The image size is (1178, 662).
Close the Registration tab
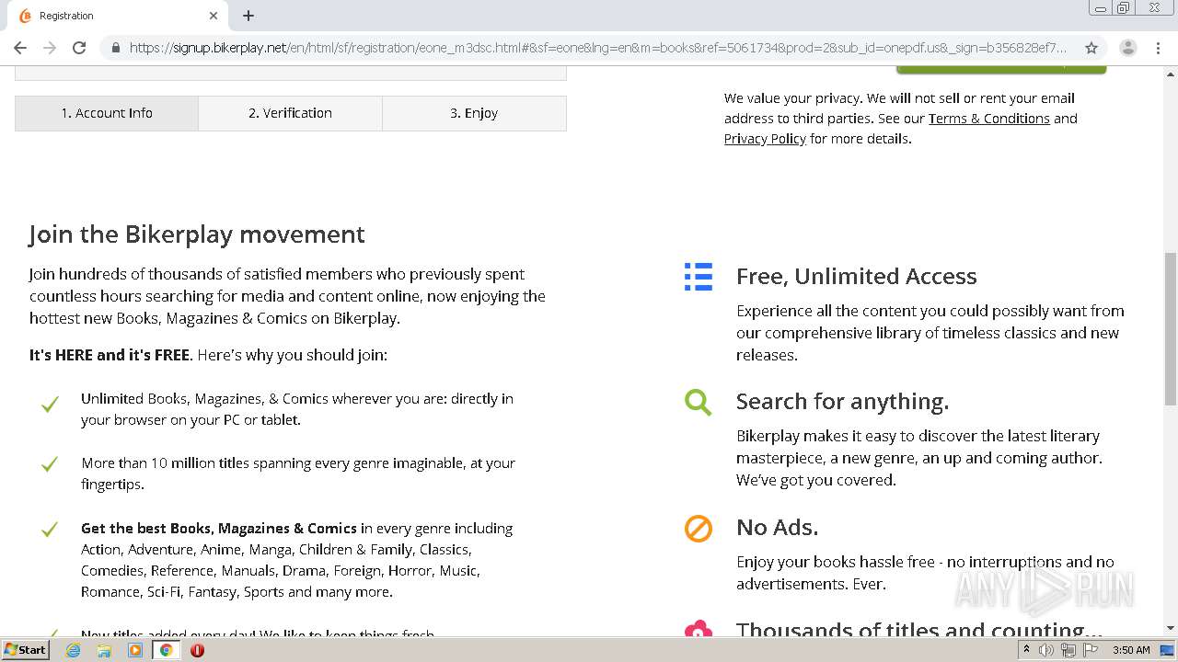point(214,16)
